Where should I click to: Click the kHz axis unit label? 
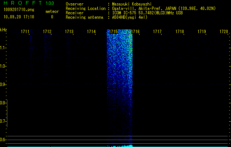coord(3,30)
